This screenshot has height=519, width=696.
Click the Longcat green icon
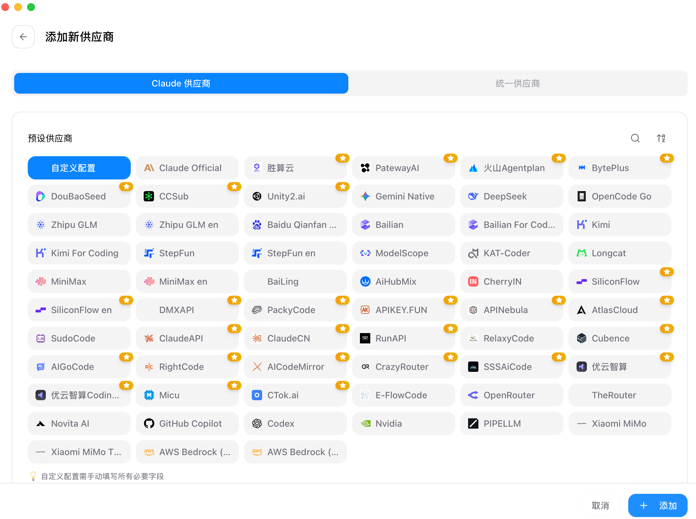click(x=581, y=253)
